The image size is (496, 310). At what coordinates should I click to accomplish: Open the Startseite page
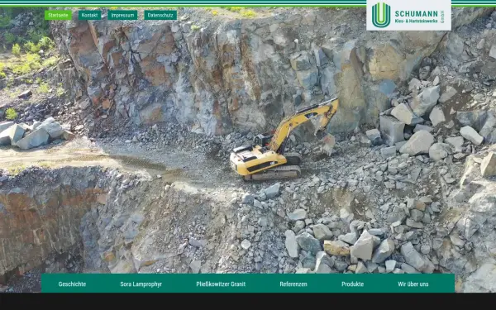(58, 15)
